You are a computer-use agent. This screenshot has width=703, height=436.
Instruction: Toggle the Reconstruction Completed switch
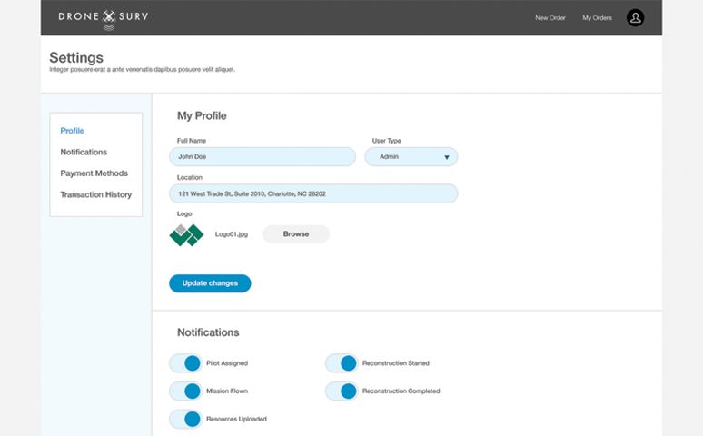(x=342, y=391)
